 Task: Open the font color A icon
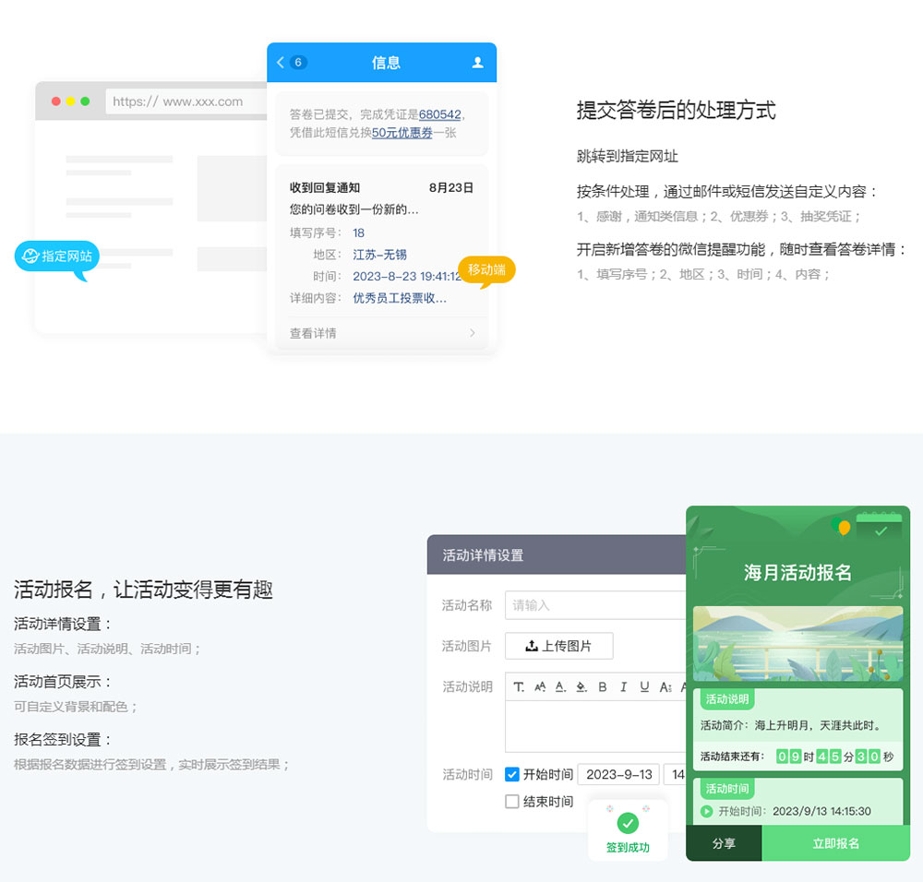click(x=560, y=686)
